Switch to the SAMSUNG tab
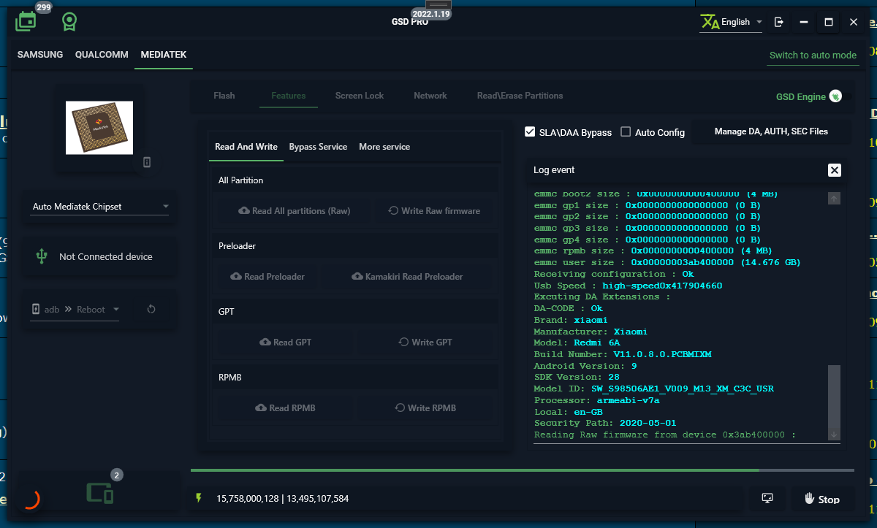 click(x=40, y=55)
